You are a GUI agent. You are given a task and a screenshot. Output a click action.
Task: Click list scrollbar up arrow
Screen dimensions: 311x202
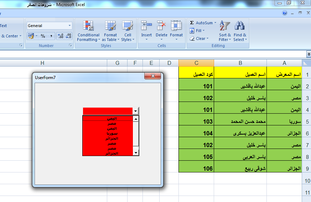[136, 119]
